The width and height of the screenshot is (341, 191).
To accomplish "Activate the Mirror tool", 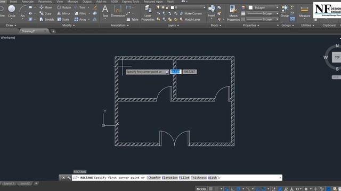I will tap(64, 13).
